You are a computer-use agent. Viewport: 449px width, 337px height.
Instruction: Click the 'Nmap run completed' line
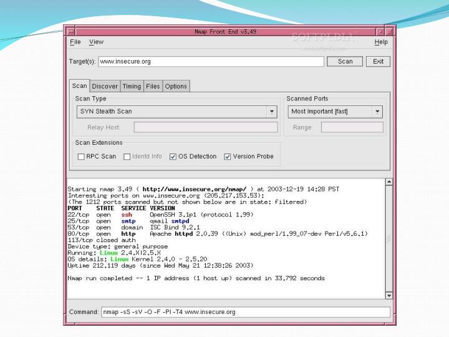click(x=196, y=278)
